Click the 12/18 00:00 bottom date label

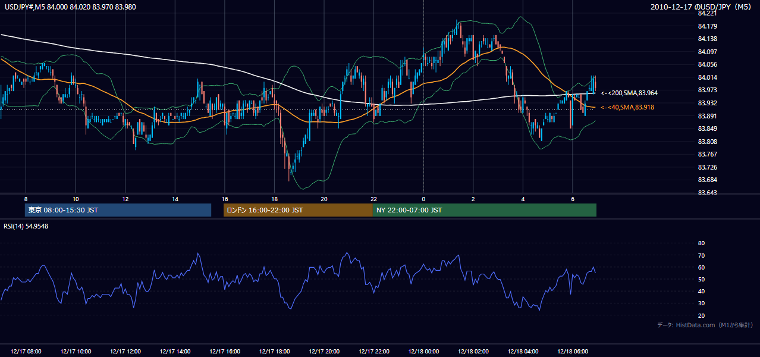point(423,352)
